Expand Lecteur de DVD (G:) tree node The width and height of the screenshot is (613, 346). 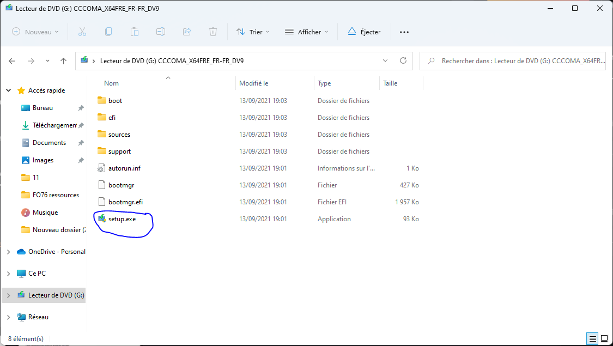coord(9,295)
